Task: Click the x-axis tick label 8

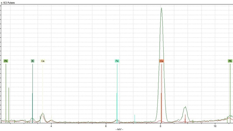Action: coord(161,126)
